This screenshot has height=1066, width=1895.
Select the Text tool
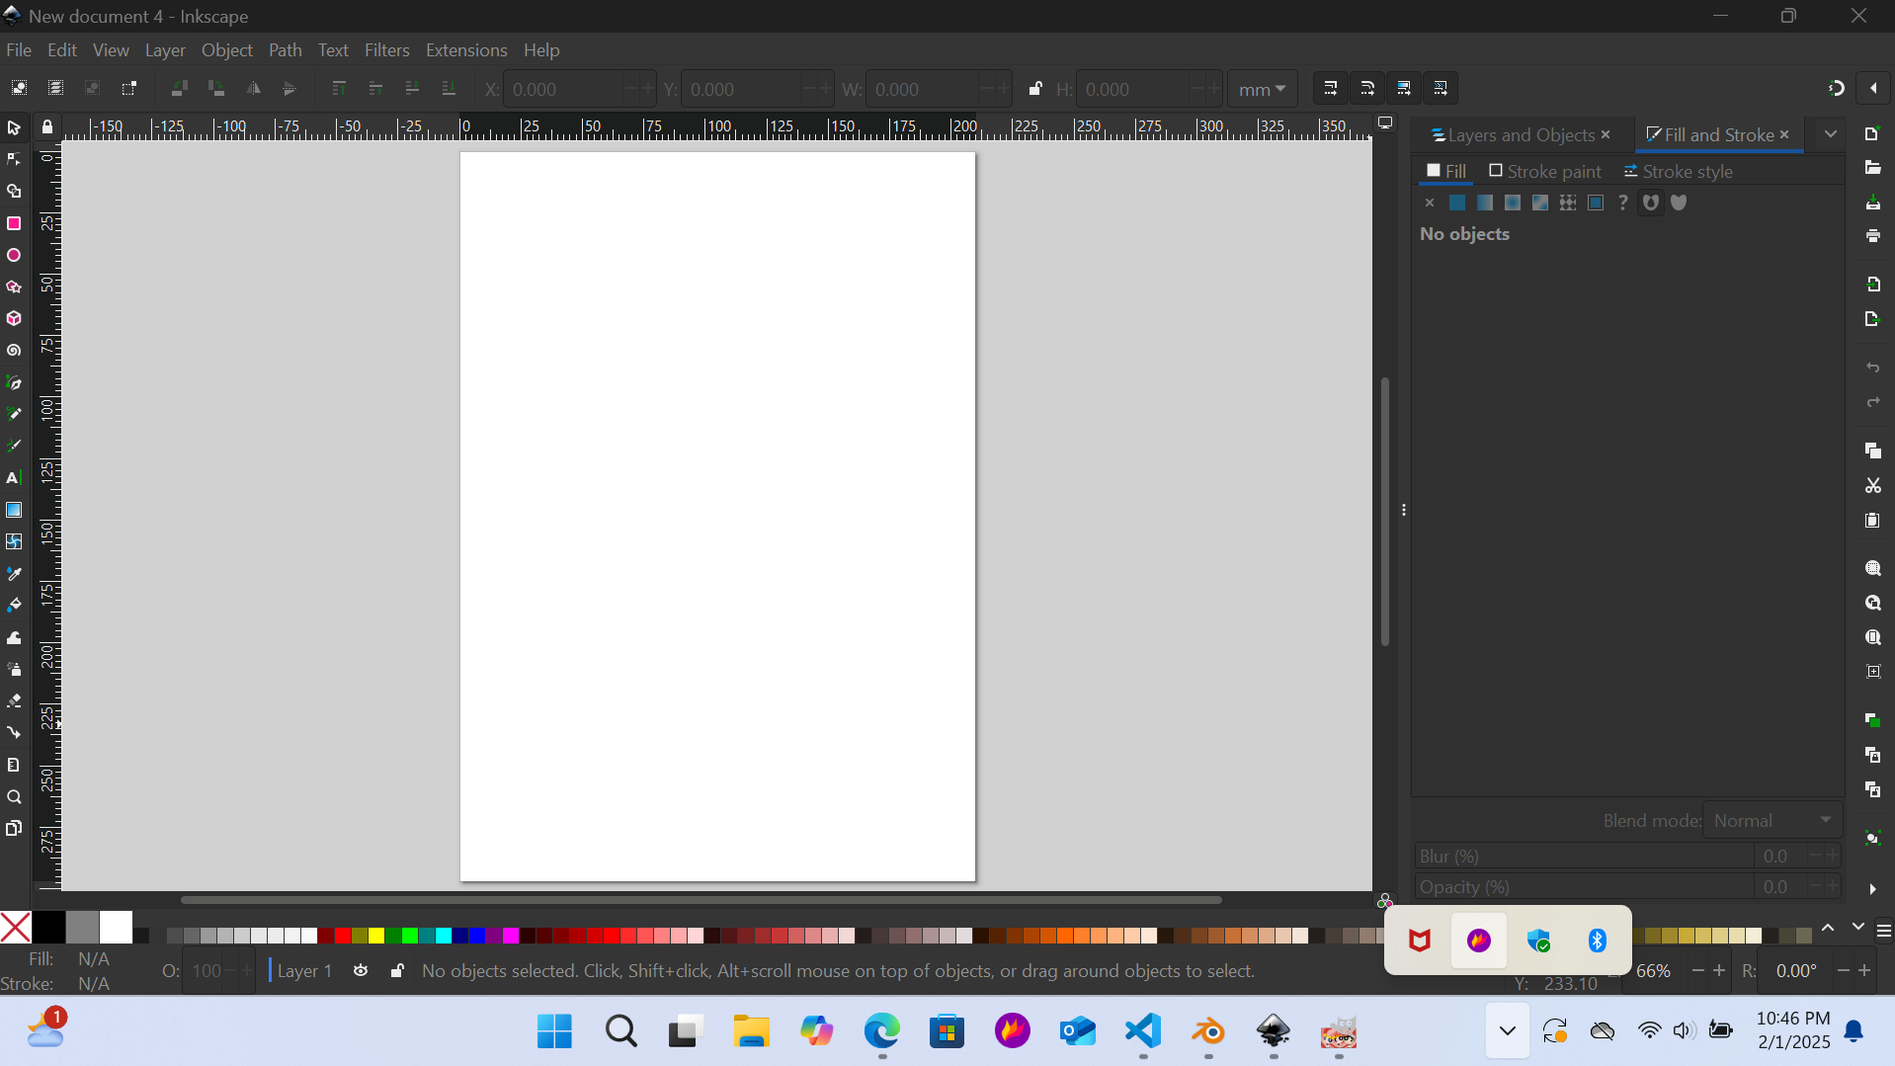(14, 478)
